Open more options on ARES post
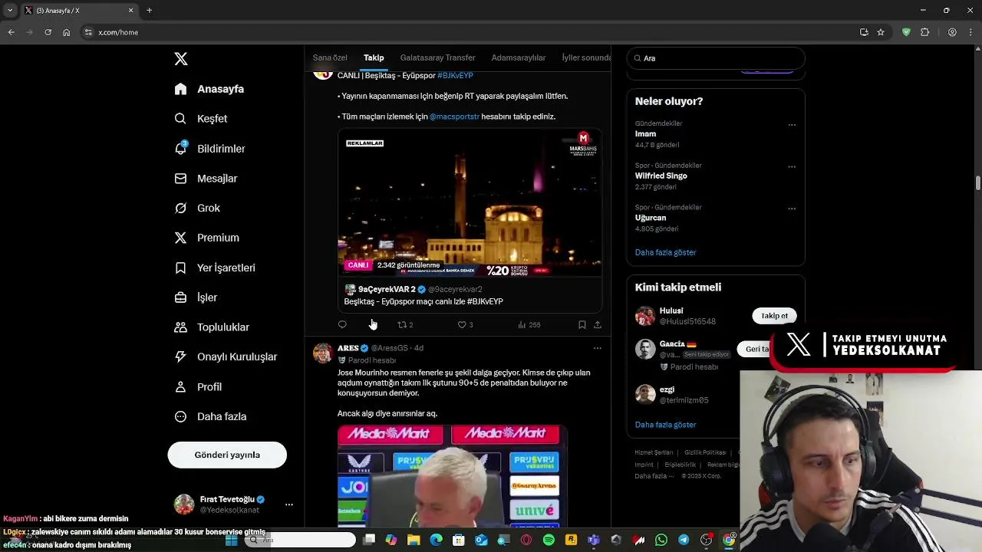Image resolution: width=982 pixels, height=552 pixels. pyautogui.click(x=598, y=348)
